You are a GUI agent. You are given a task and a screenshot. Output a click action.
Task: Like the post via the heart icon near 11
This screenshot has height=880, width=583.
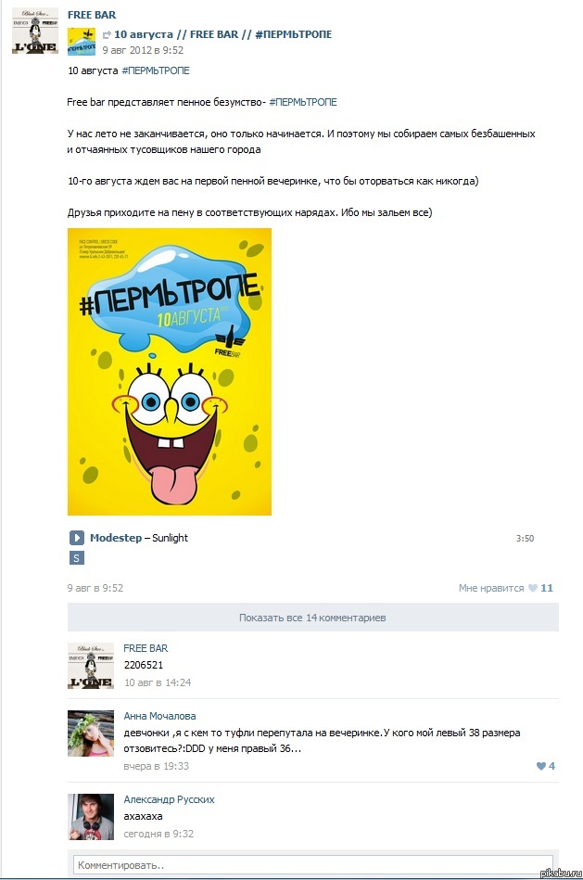[533, 588]
